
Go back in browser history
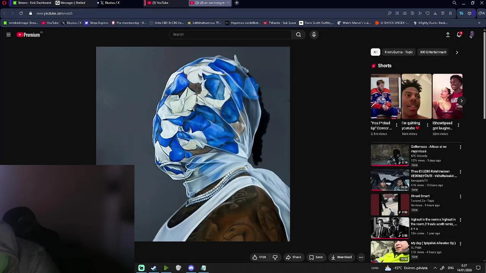tap(4, 13)
